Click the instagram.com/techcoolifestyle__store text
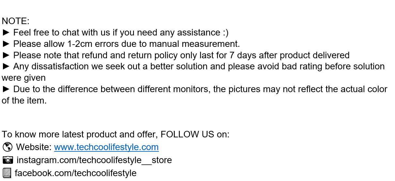This screenshot has width=395, height=181. 94,160
